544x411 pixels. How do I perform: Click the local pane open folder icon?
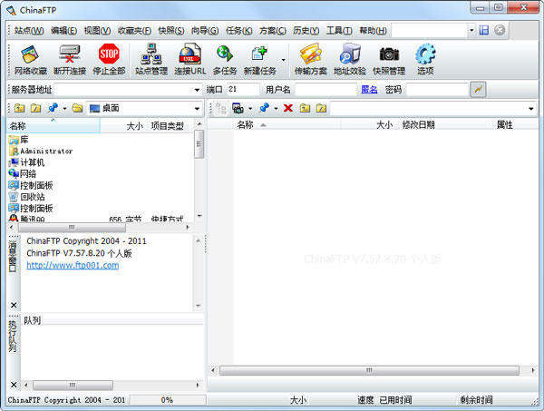click(77, 108)
